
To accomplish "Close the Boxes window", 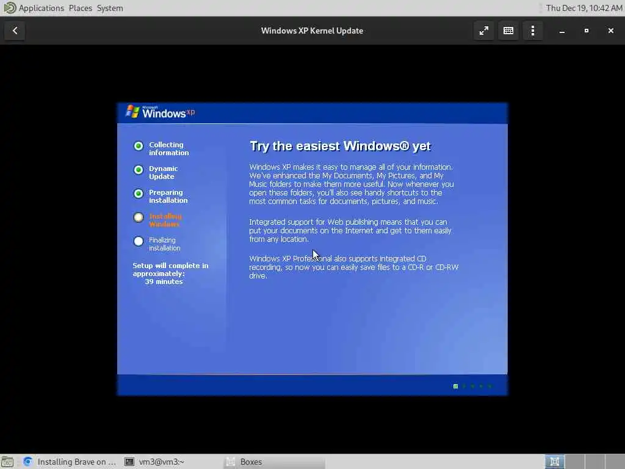I will [x=610, y=31].
